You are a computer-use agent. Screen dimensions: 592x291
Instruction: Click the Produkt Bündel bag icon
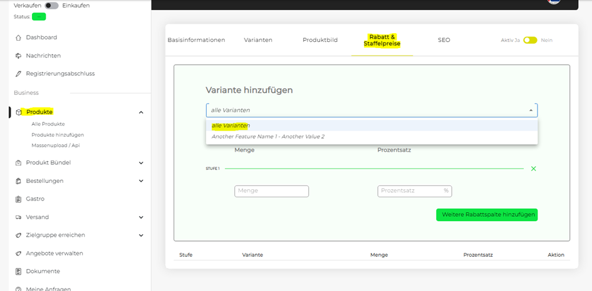click(18, 163)
